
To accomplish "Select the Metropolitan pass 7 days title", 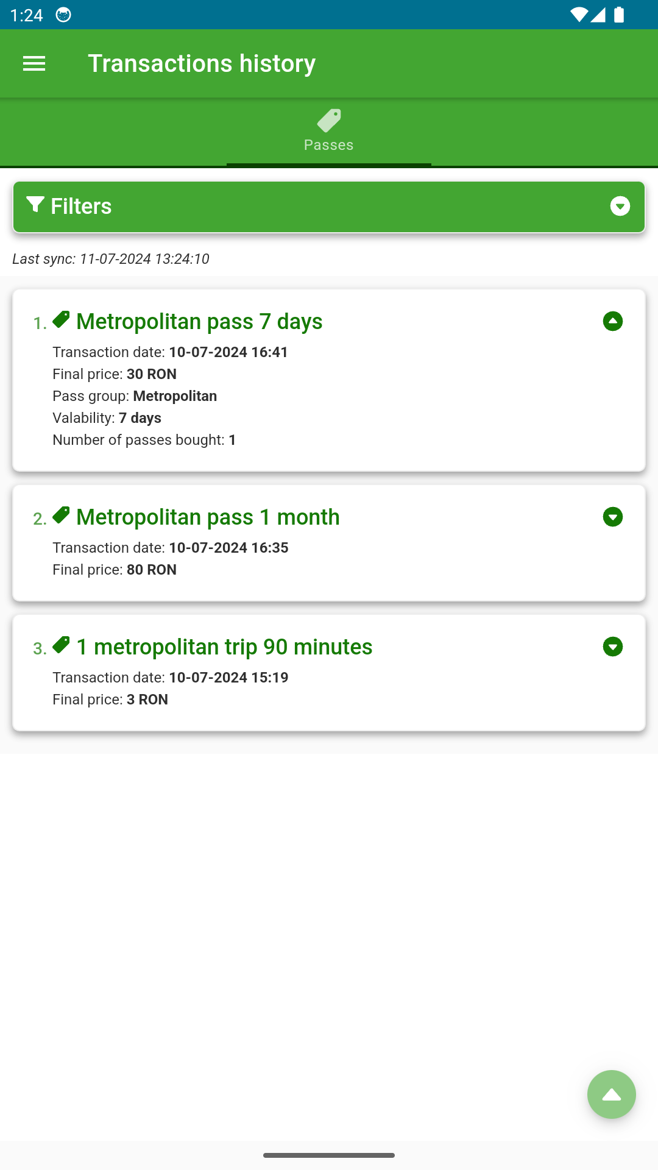I will [199, 321].
